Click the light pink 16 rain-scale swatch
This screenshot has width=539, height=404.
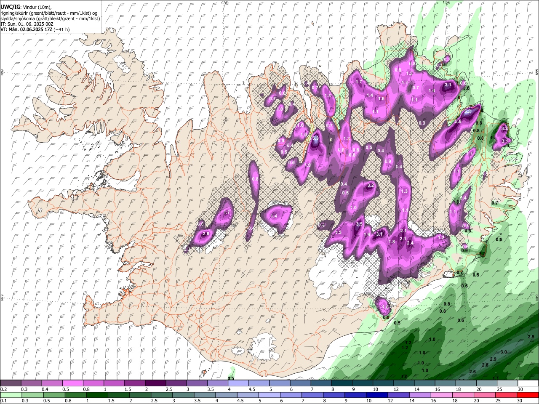442,395
